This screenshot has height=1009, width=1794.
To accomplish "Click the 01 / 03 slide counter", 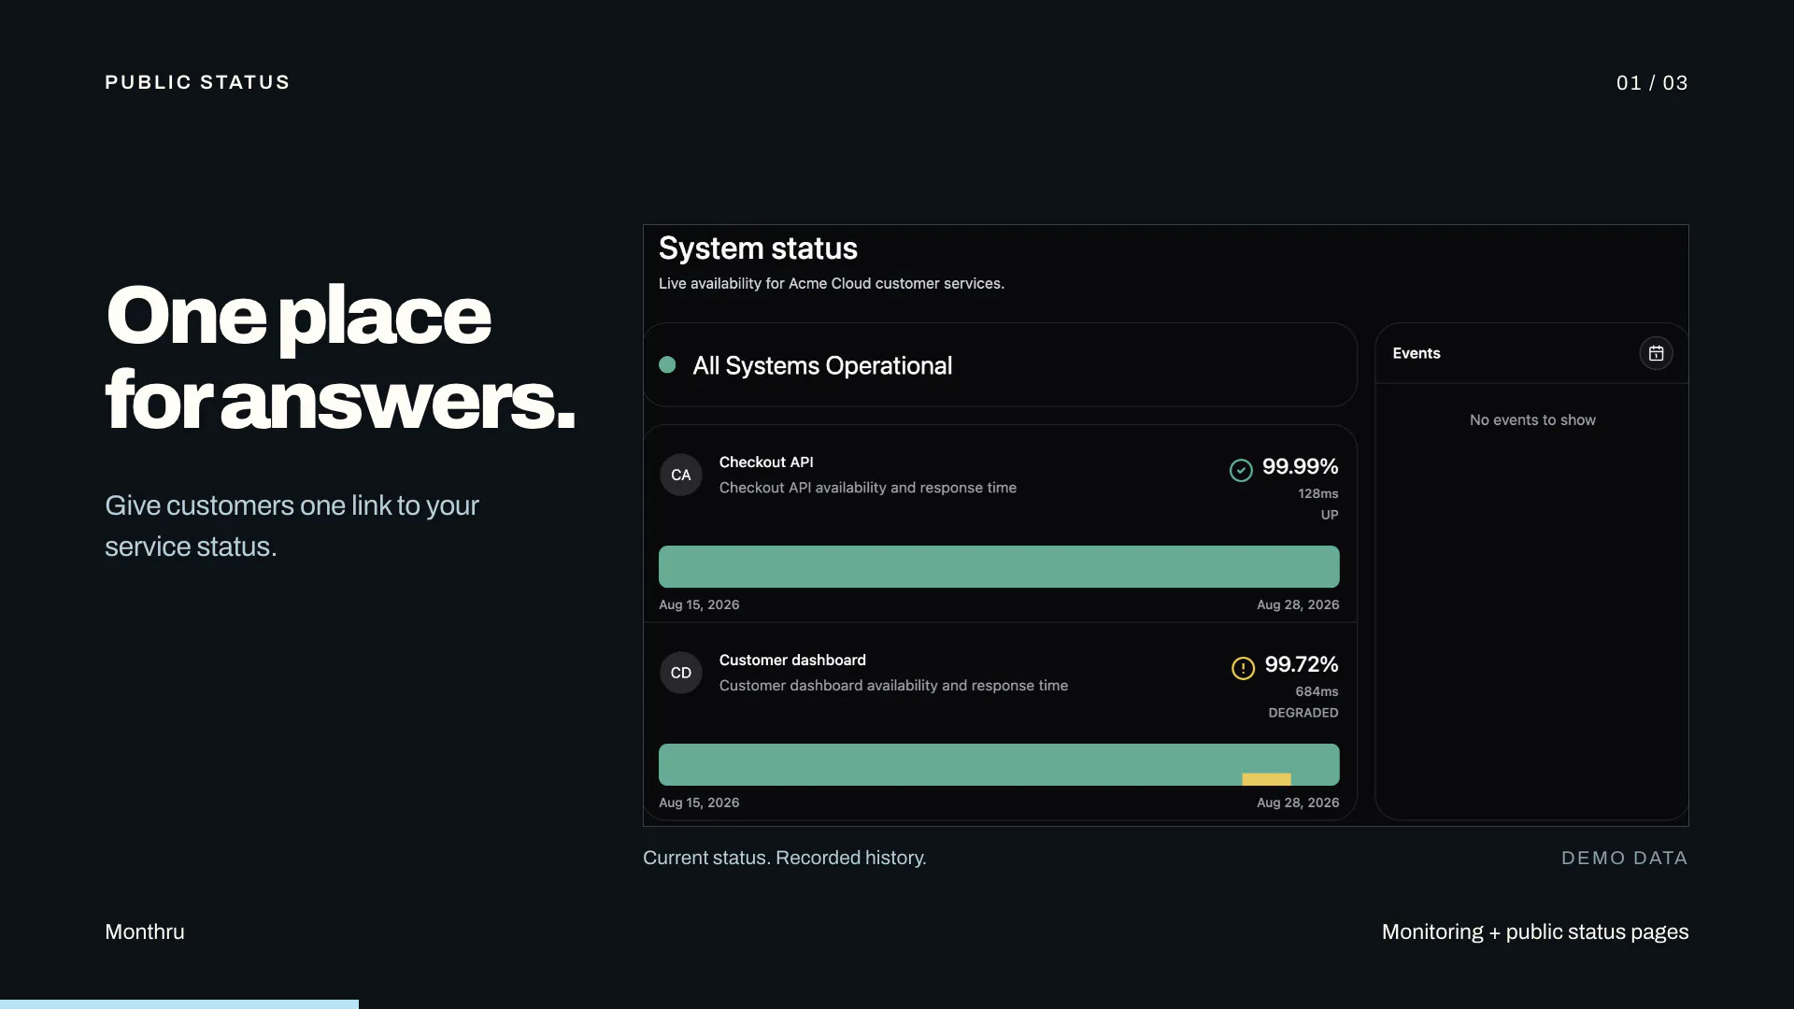I will 1652,83.
